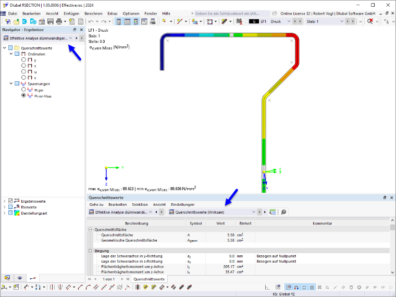Viewport: 396px width, 297px height.
Task: Toggle the object snap magnet icon
Action: coord(296,287)
